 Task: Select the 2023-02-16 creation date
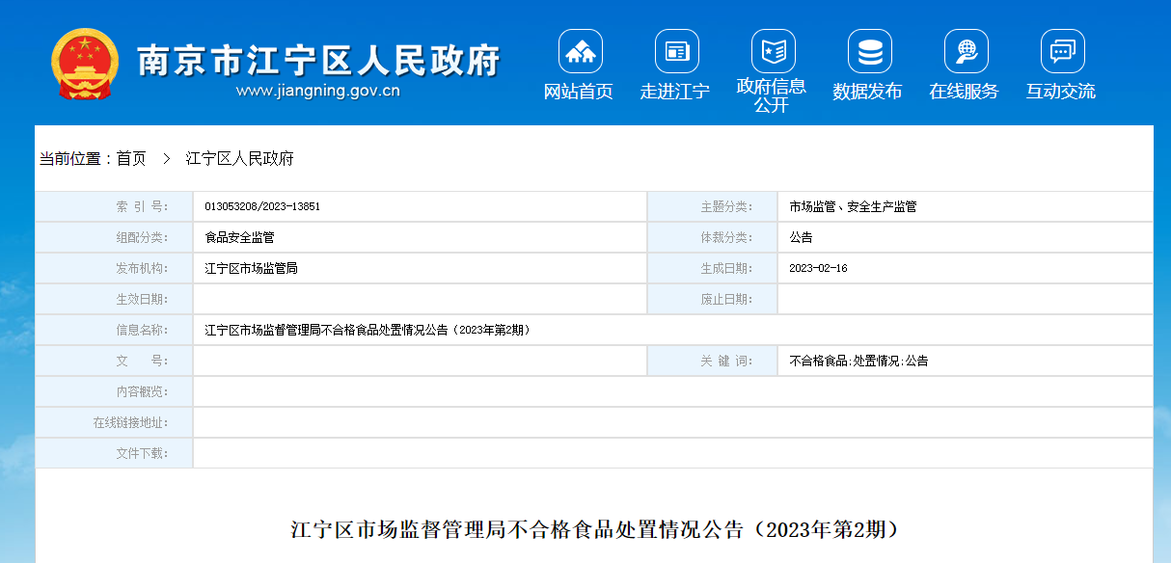pos(818,268)
